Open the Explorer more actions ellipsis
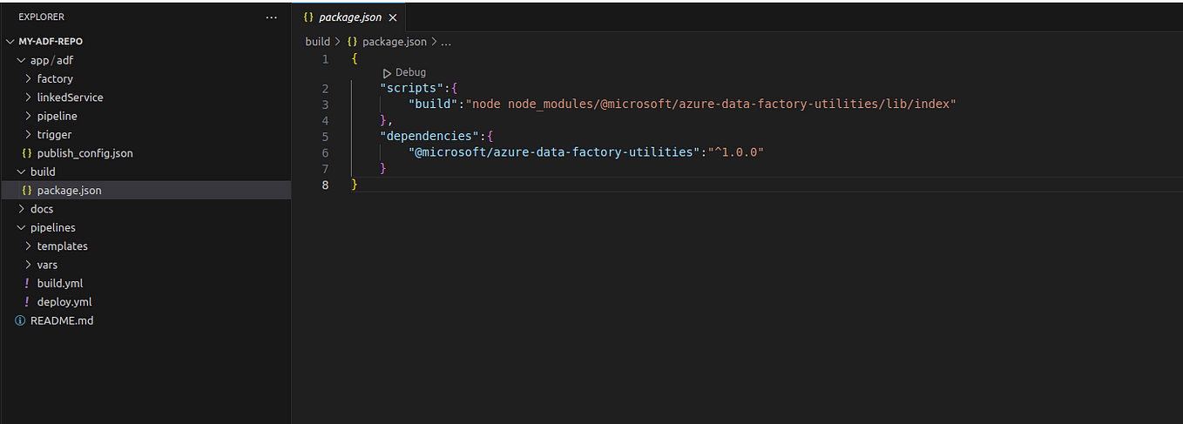Image resolution: width=1183 pixels, height=424 pixels. [272, 17]
